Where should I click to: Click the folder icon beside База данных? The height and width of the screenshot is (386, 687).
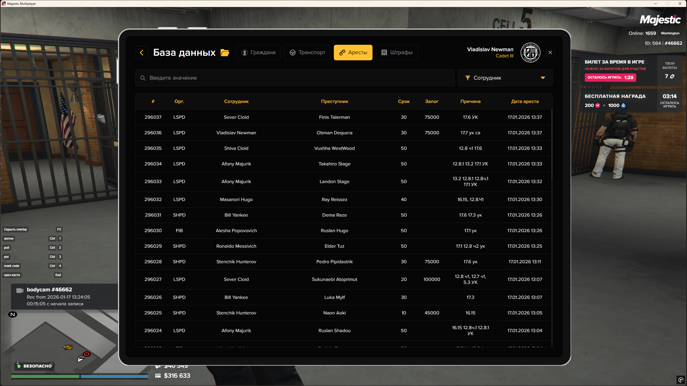(225, 53)
